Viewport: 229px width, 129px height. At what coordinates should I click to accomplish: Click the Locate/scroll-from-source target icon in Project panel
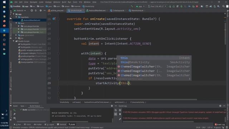[32, 10]
